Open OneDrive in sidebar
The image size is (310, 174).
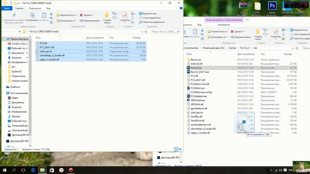pyautogui.click(x=13, y=87)
